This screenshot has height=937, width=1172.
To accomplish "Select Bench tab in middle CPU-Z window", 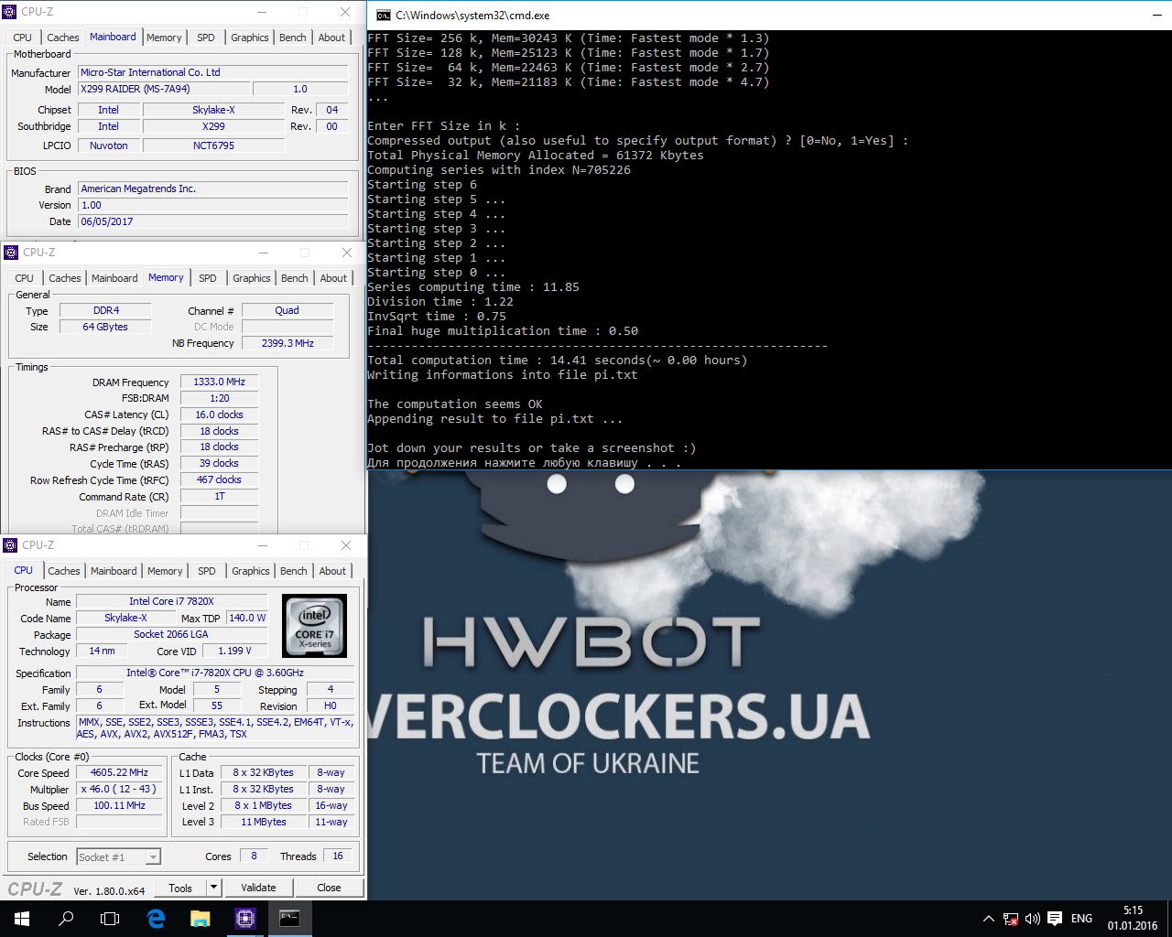I will coord(295,278).
